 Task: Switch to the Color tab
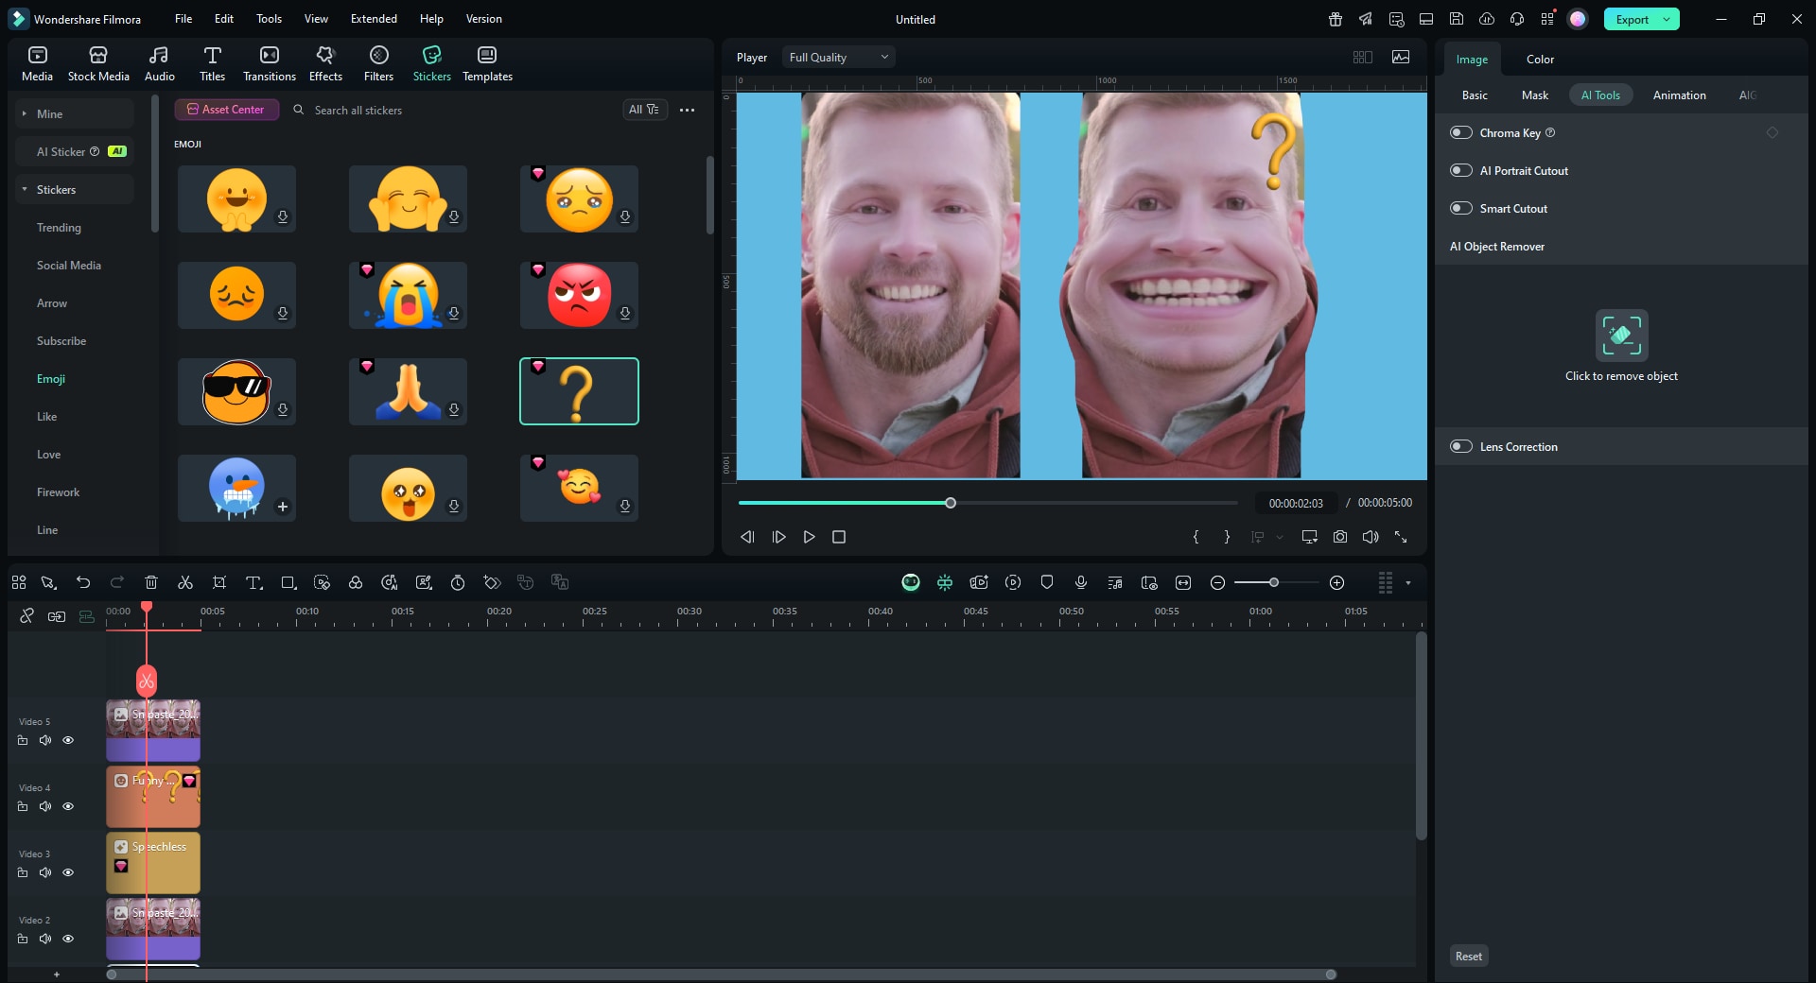(1540, 59)
